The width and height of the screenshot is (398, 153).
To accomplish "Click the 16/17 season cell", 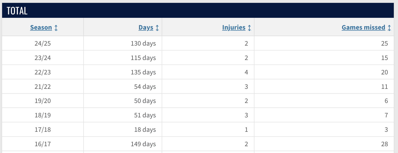I will click(43, 144).
